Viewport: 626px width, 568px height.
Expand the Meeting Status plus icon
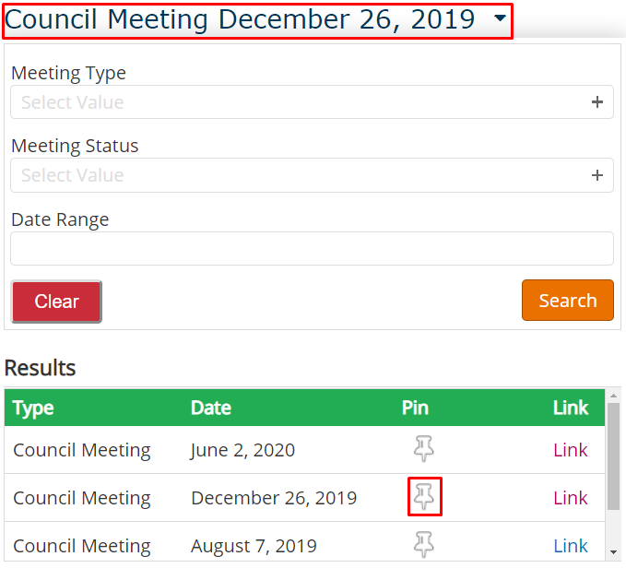[596, 175]
